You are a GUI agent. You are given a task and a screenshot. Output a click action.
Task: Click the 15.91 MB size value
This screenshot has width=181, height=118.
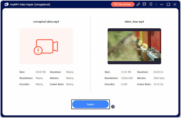tap(126, 72)
